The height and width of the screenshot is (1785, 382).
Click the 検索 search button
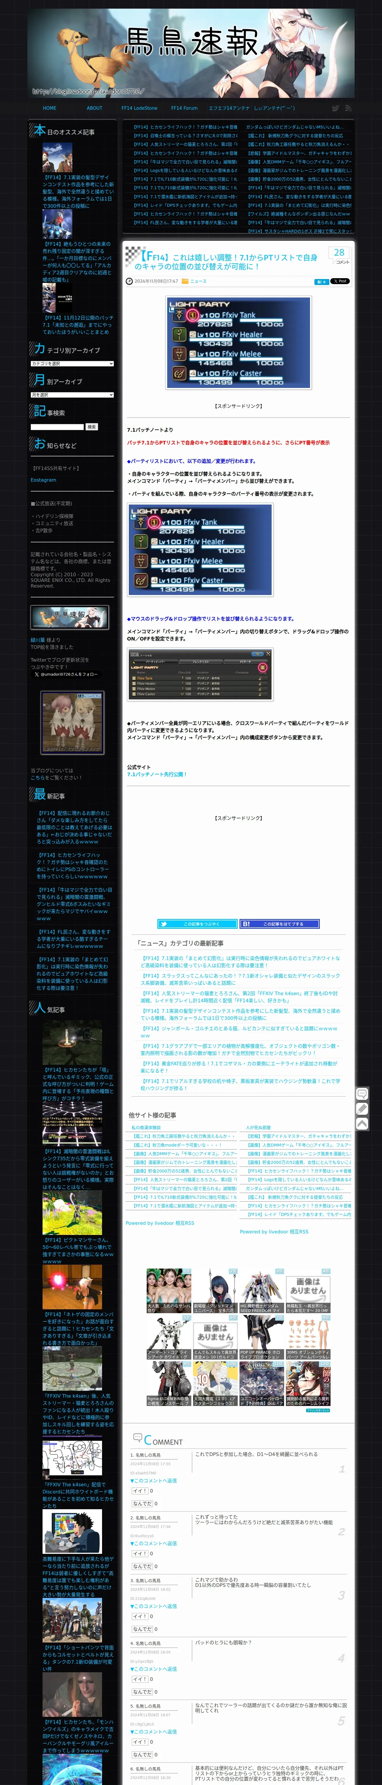click(x=92, y=427)
